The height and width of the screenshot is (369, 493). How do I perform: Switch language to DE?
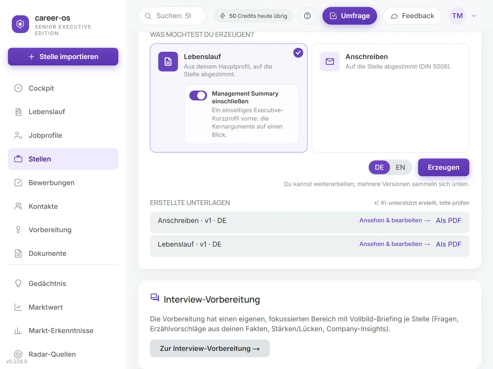(379, 168)
